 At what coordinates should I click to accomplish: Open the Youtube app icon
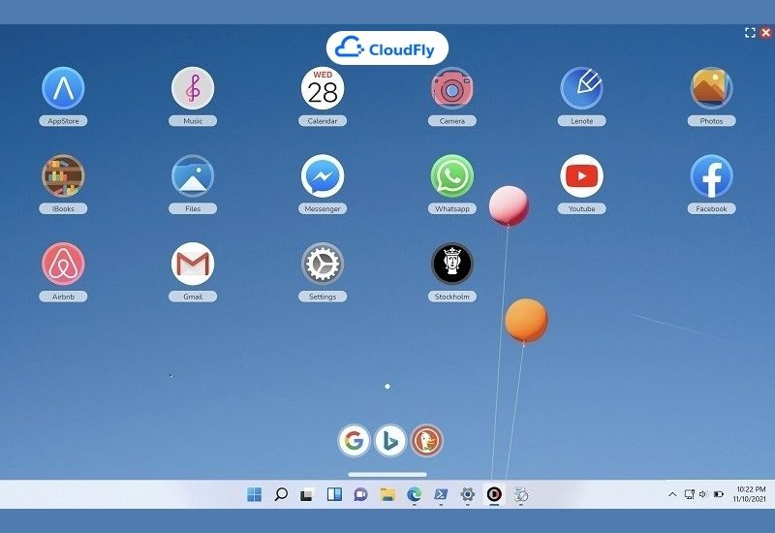(582, 176)
